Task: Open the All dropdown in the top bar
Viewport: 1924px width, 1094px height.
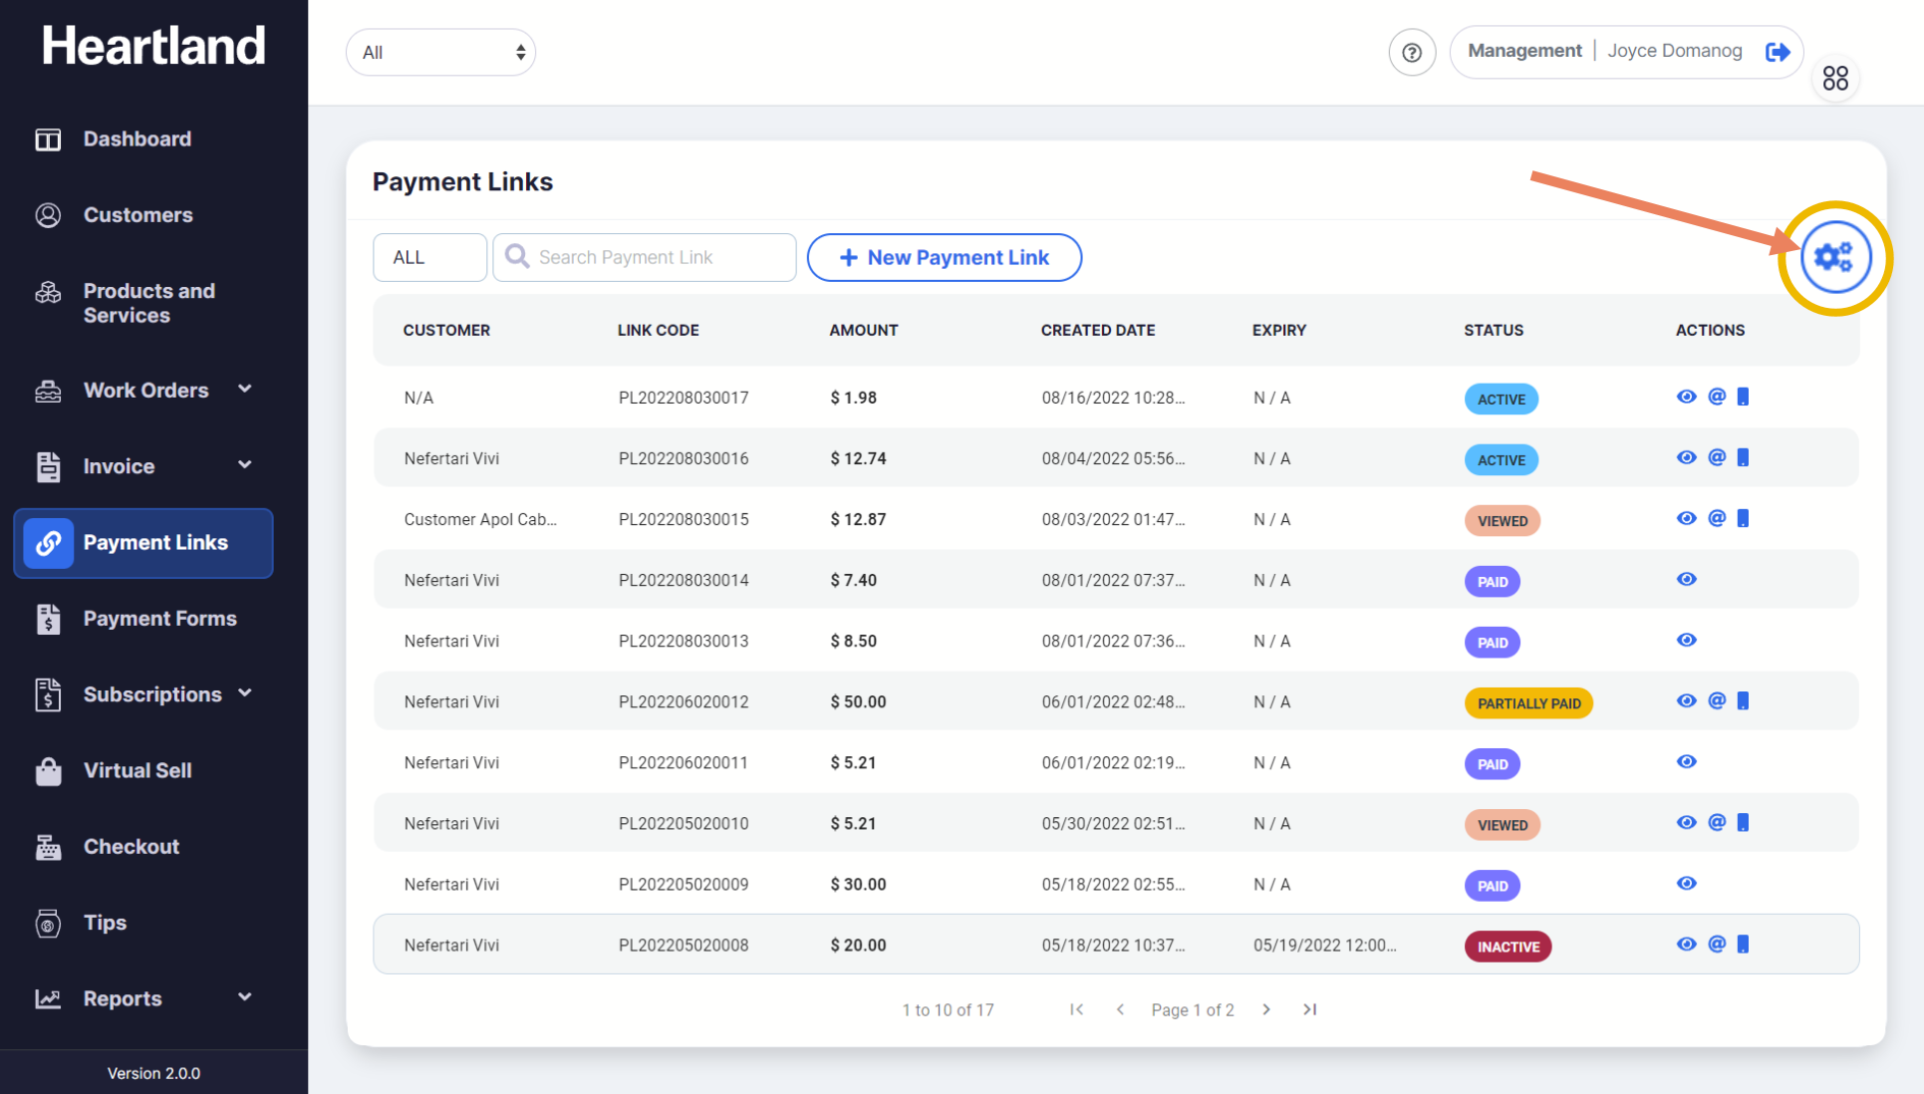Action: 440,53
